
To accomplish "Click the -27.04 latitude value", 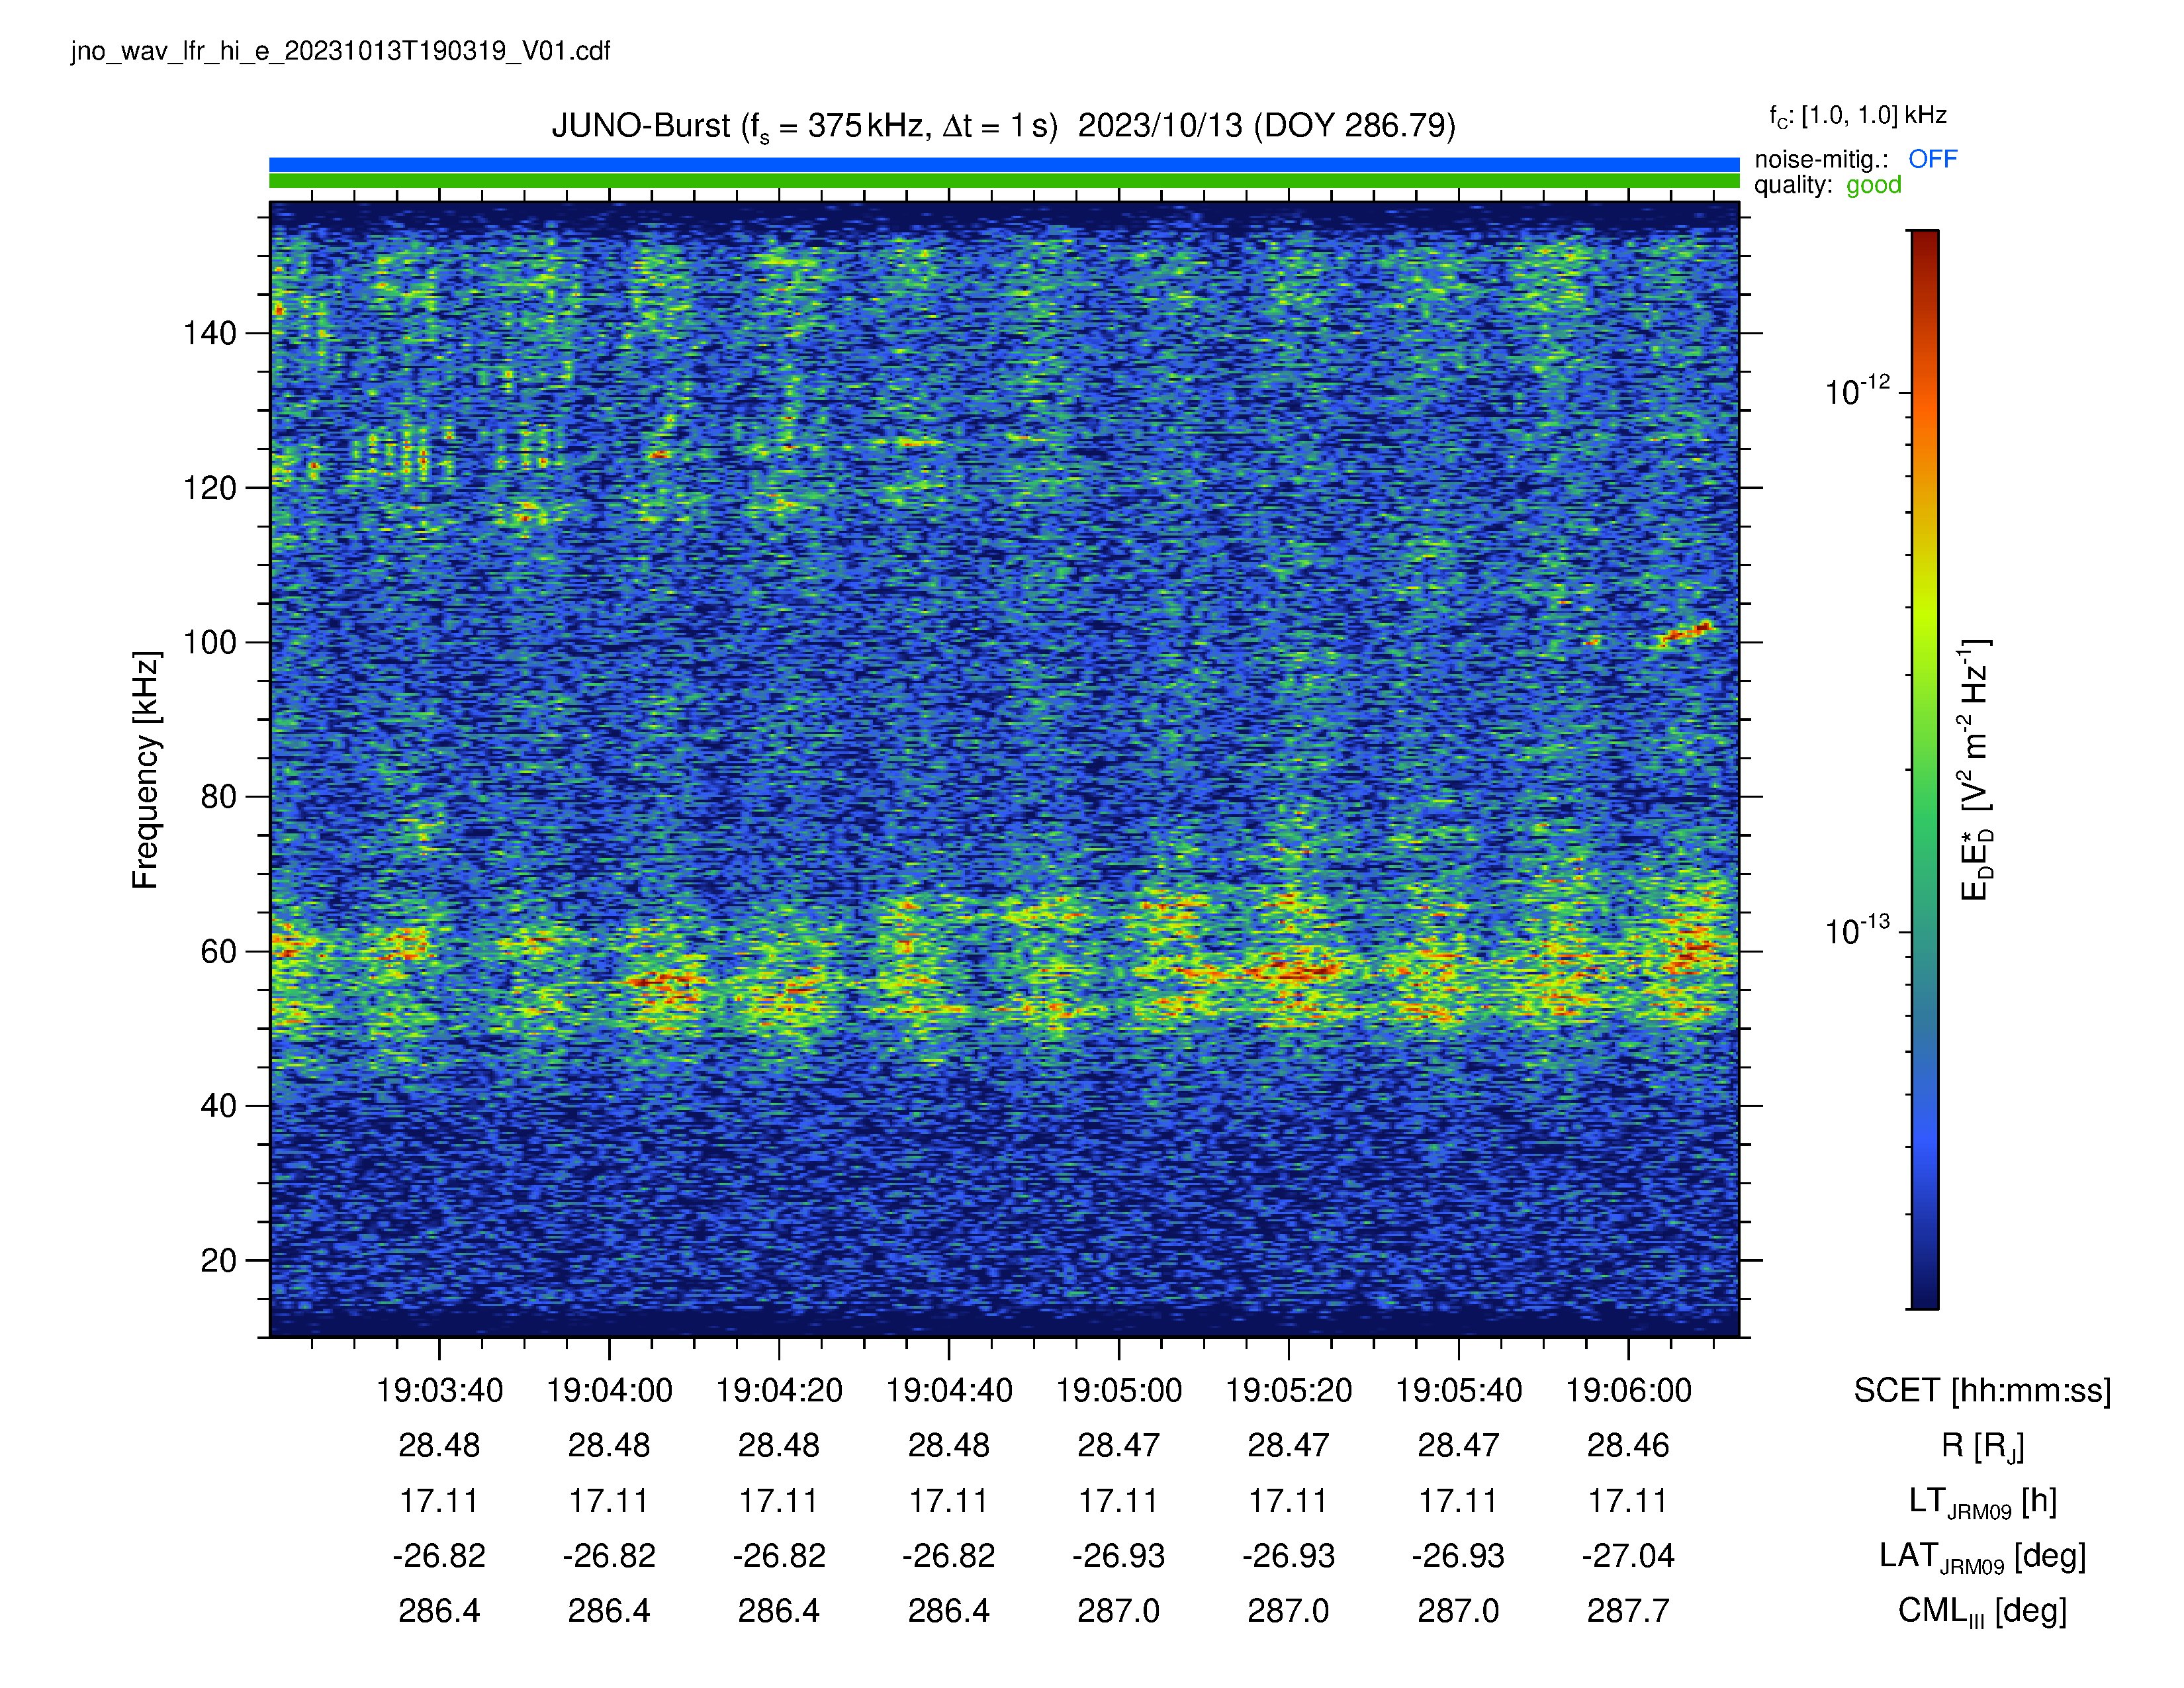I will pyautogui.click(x=1628, y=1556).
